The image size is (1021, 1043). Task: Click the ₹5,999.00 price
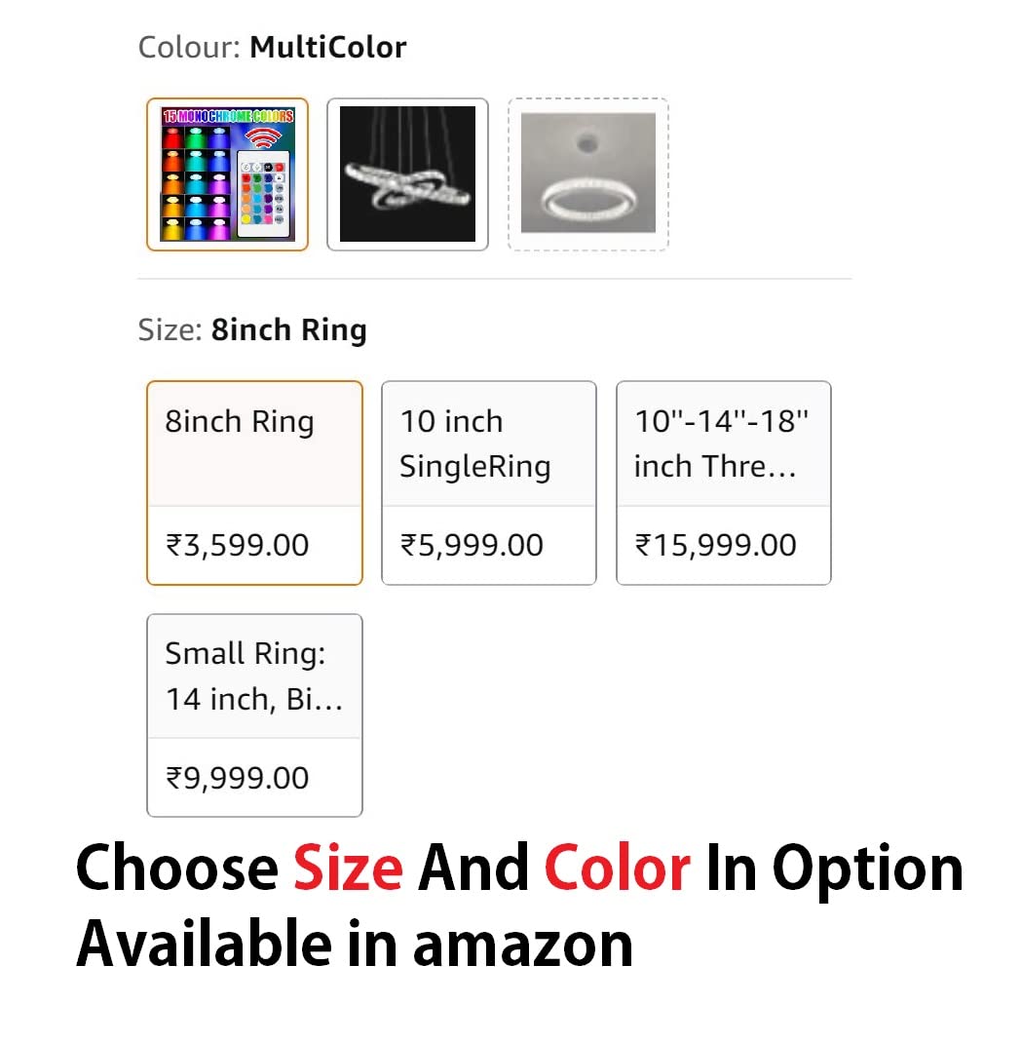click(473, 545)
